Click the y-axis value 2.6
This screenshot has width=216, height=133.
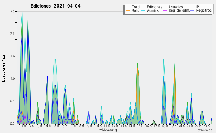click(12, 11)
